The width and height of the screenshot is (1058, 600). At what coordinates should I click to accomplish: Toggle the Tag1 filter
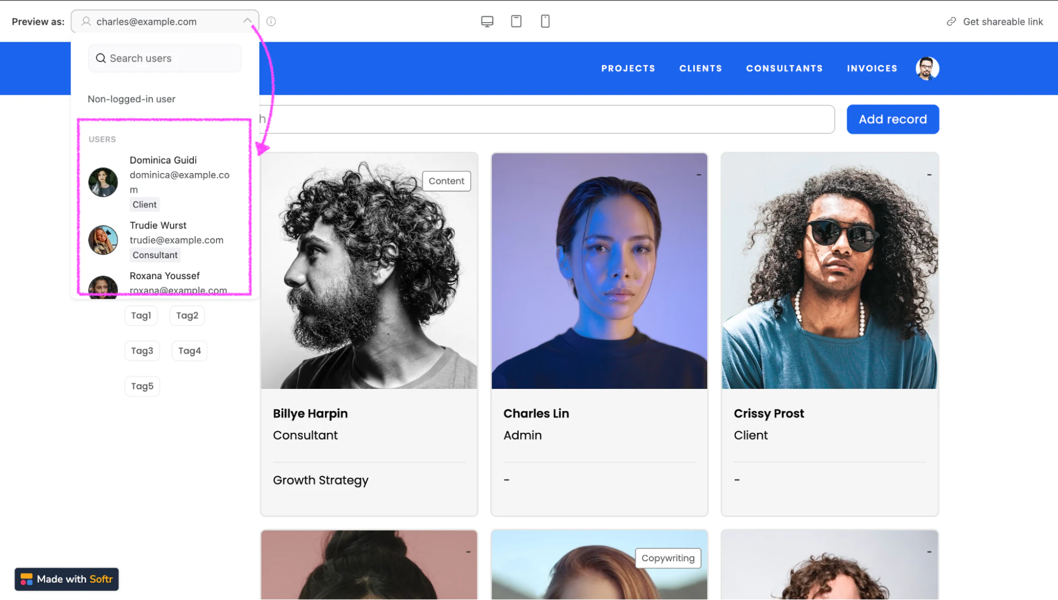tap(141, 315)
